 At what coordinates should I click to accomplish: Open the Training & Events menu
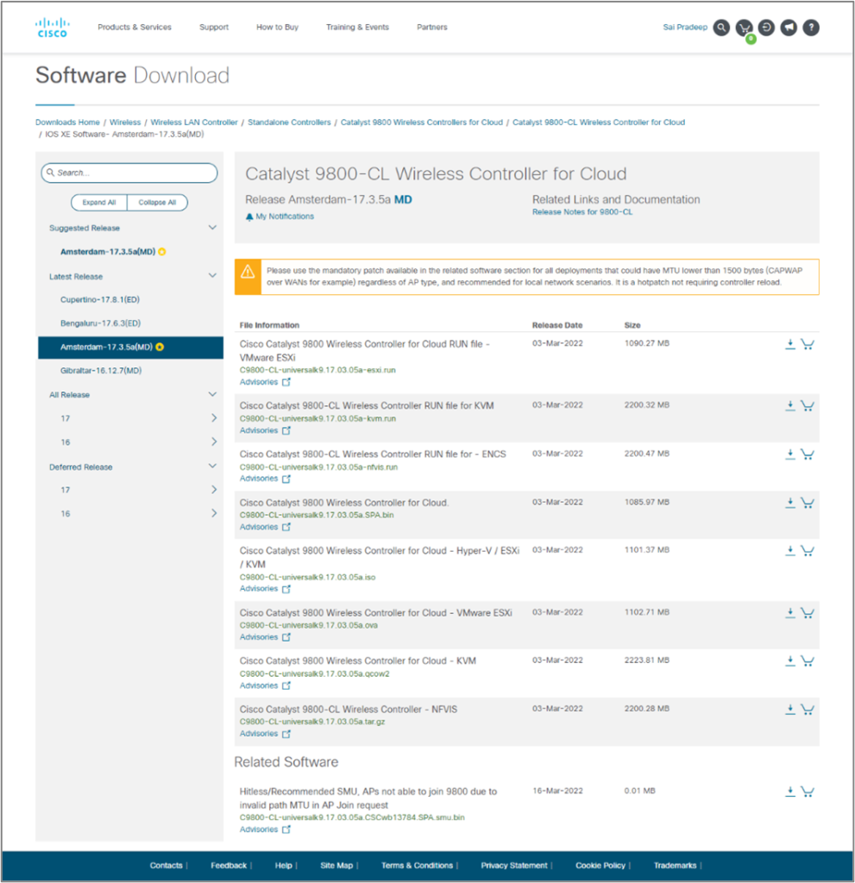[x=357, y=27]
